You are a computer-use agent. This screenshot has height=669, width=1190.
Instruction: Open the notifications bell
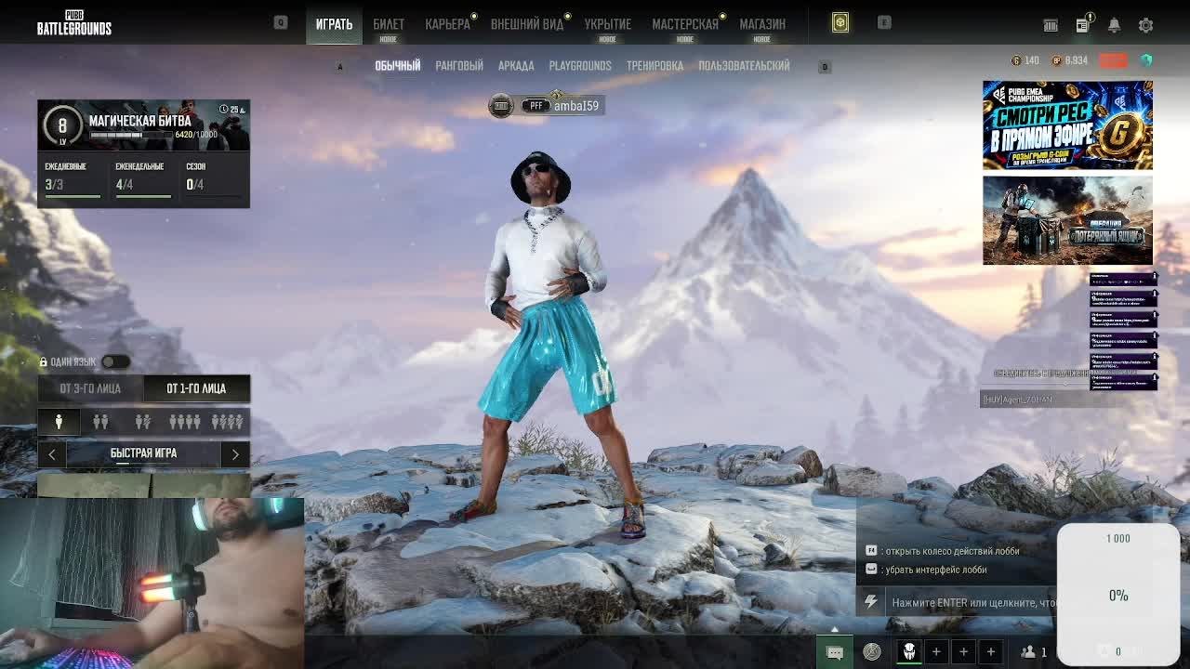pos(1114,25)
